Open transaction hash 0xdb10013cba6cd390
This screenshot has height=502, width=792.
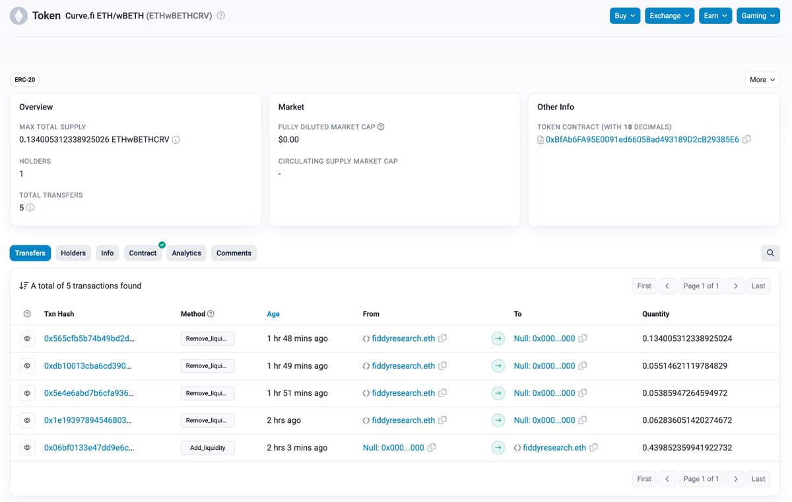click(x=88, y=365)
